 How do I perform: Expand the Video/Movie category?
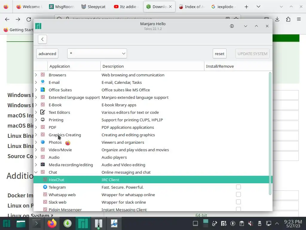[x=36, y=150]
